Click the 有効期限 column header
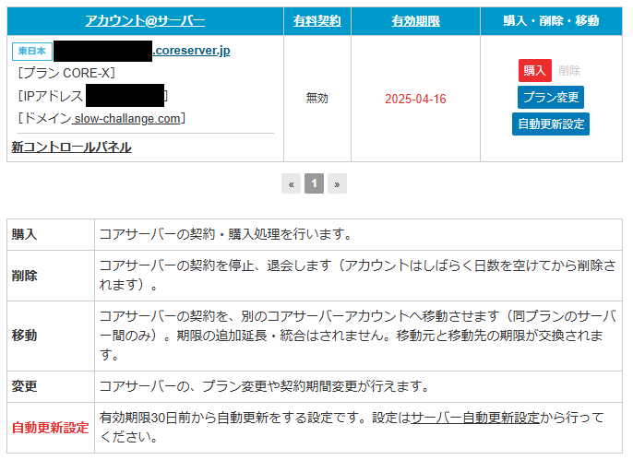Screen dimensions: 633x460 click(415, 20)
